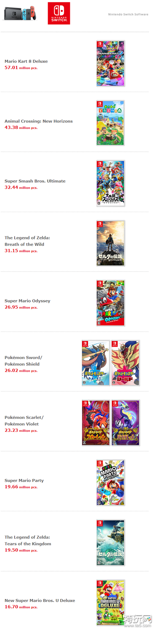Click the Pokémon Sword box art
This screenshot has height=629, width=154.
point(96,363)
